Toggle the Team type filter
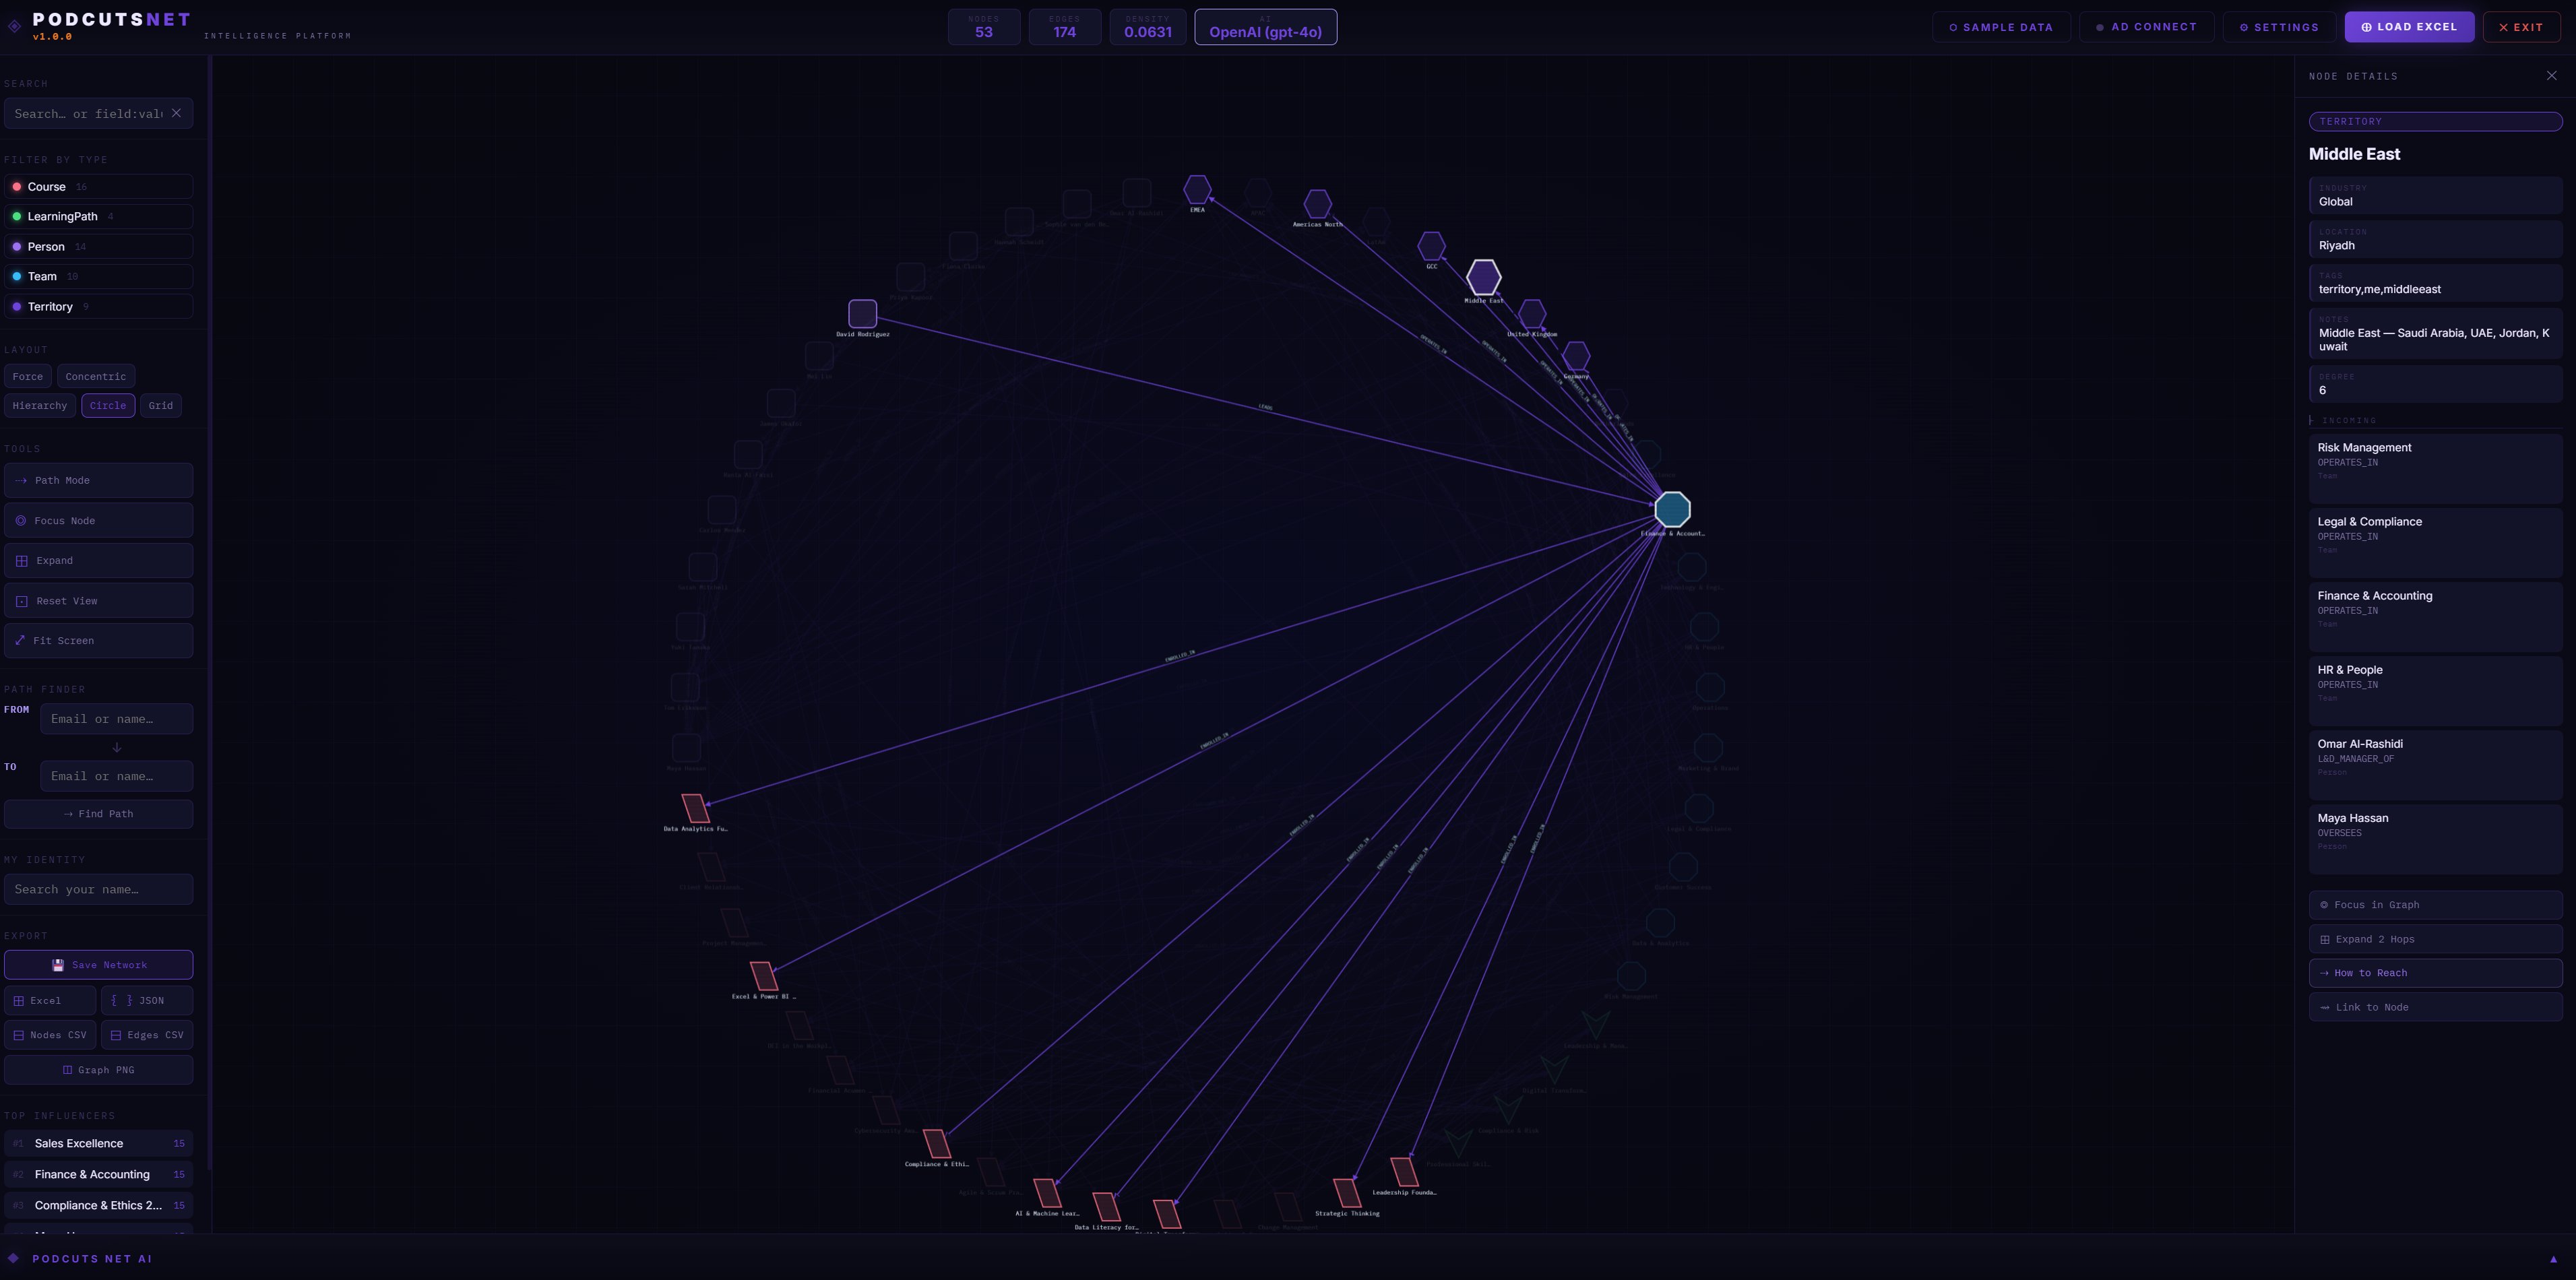 (98, 276)
